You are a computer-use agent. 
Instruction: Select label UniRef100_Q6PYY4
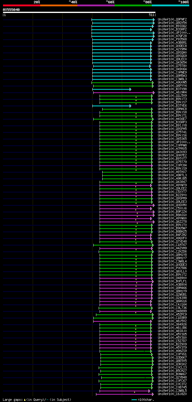pyautogui.click(x=172, y=86)
